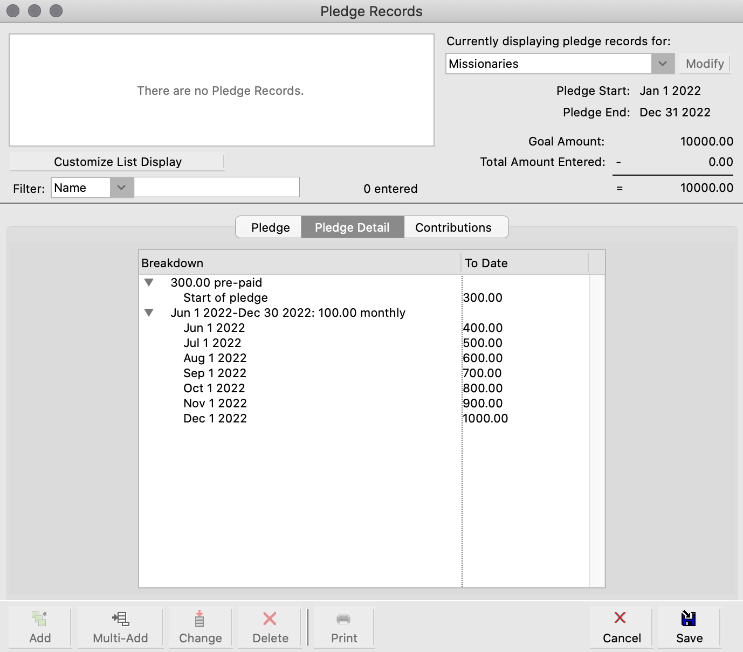Select the Aug 1 2022 row
The image size is (743, 652).
pos(364,358)
